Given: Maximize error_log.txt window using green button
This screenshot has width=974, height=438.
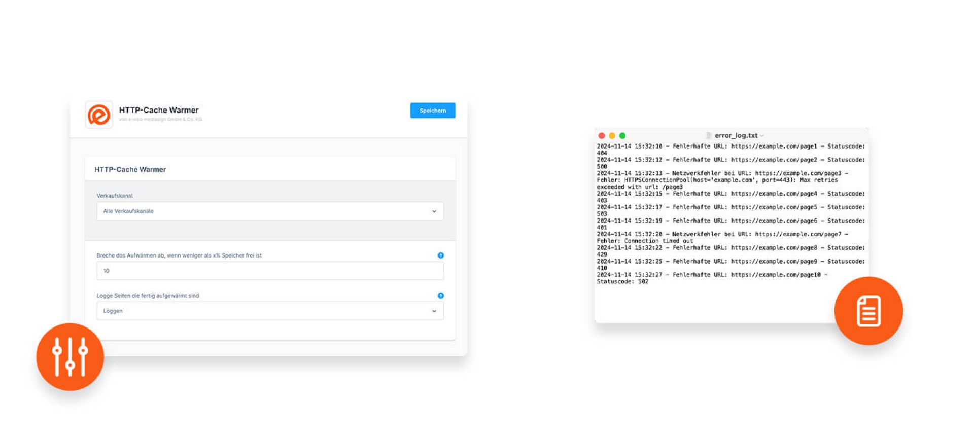Looking at the screenshot, I should pos(622,136).
